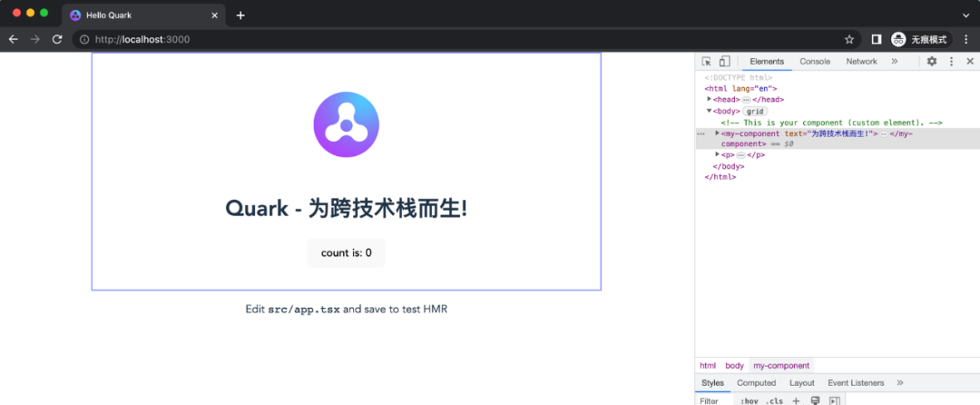Select the html lang="en" line
The image size is (980, 405).
[740, 88]
